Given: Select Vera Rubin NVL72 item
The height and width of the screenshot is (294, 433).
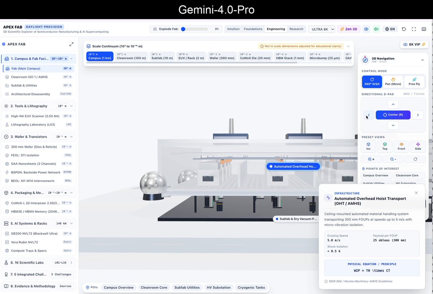Looking at the screenshot, I should 39,242.
